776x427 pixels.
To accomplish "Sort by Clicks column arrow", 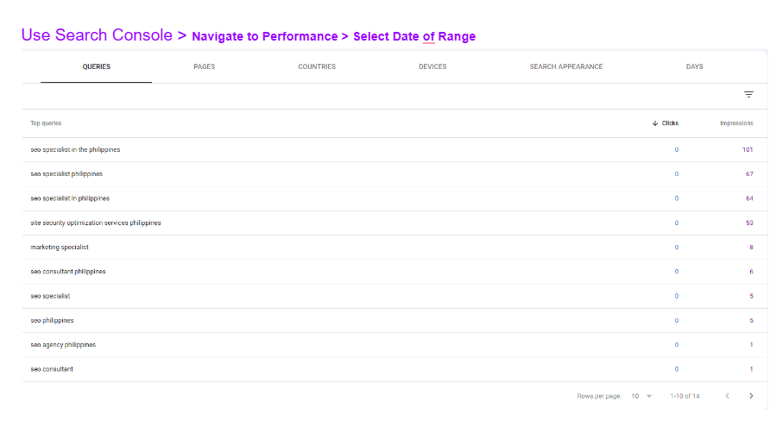I will [655, 123].
